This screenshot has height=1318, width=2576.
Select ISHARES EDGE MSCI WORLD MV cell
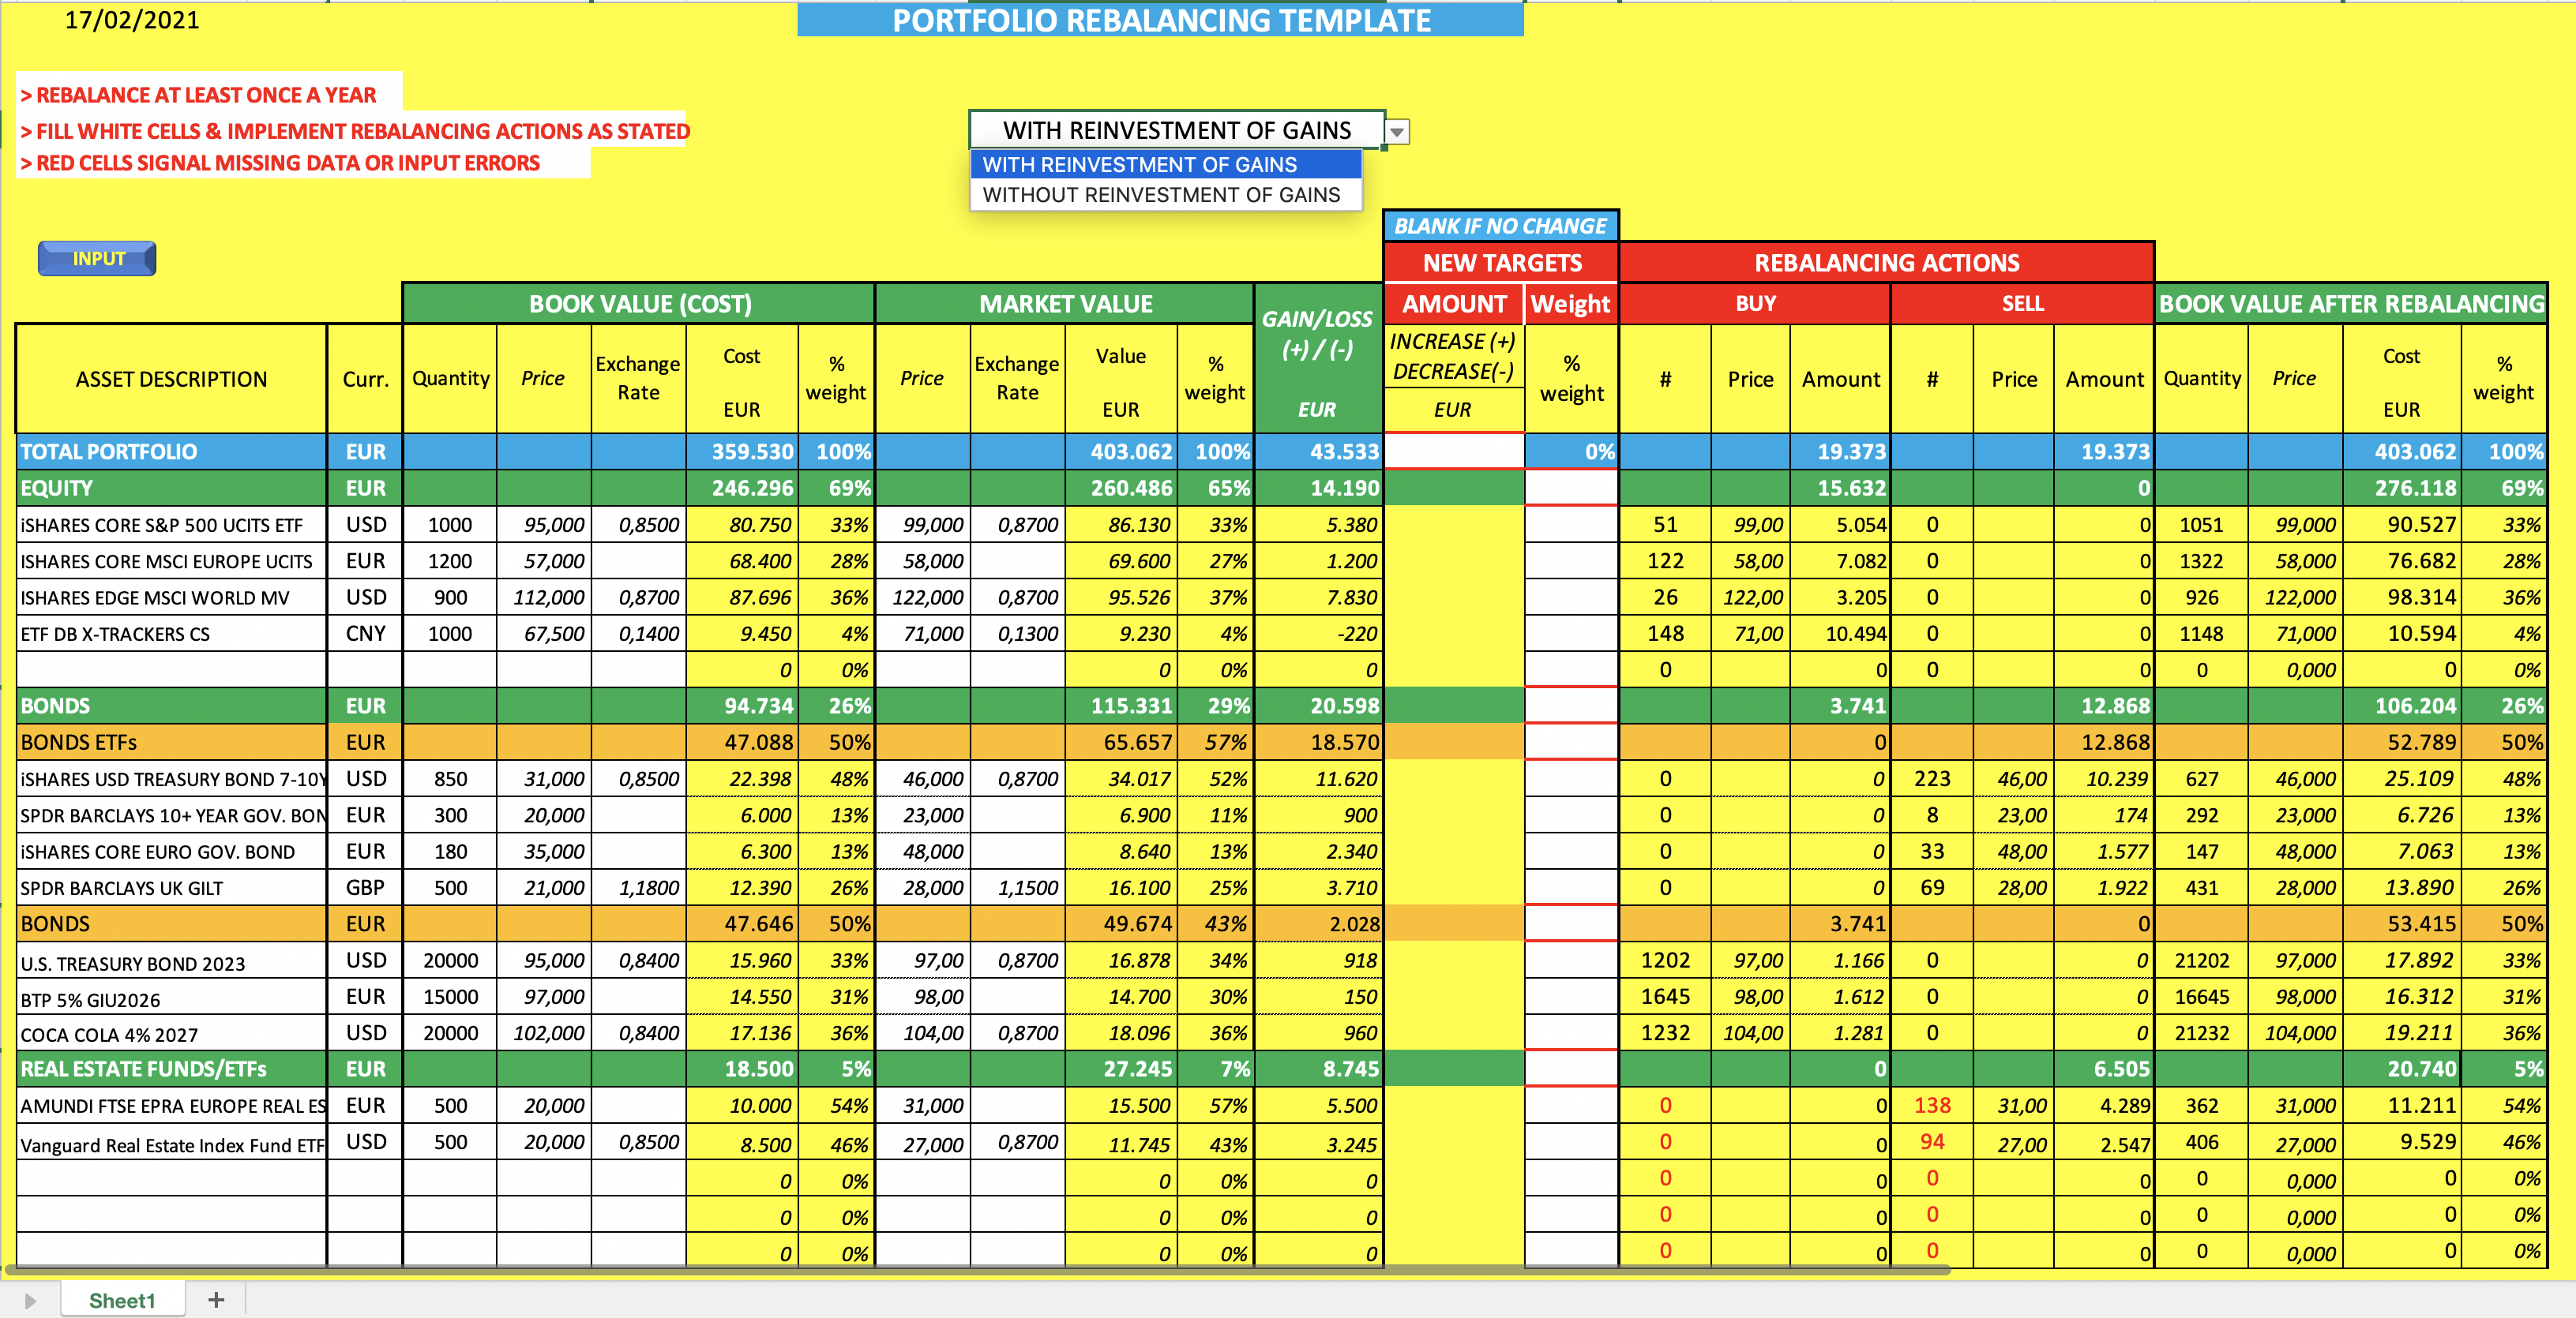pos(171,598)
